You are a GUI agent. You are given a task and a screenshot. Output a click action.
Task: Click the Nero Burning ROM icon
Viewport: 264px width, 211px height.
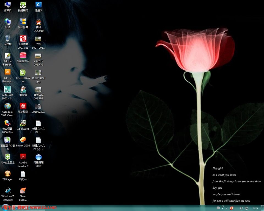tap(23, 191)
